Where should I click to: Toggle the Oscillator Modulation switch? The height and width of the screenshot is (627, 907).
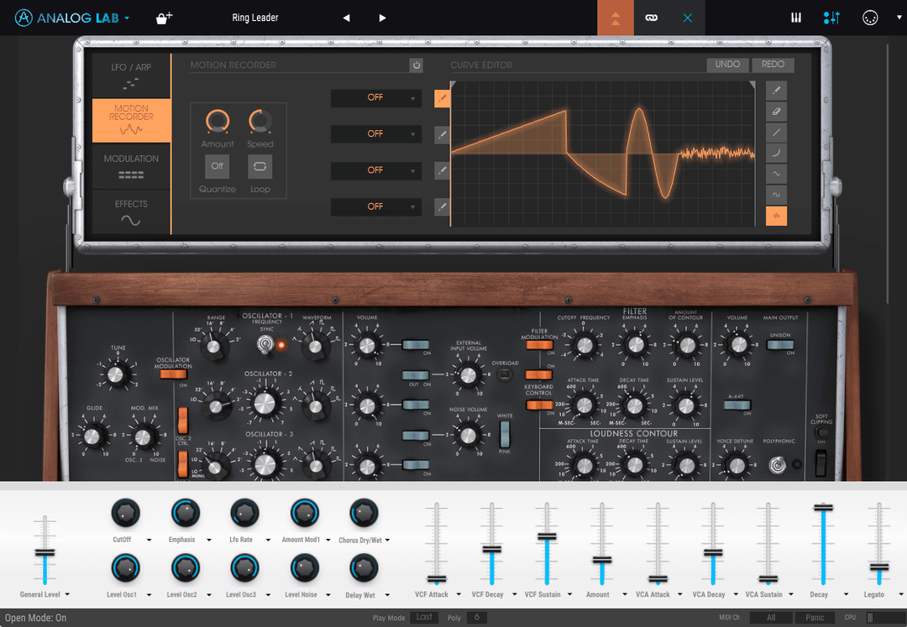pos(173,374)
